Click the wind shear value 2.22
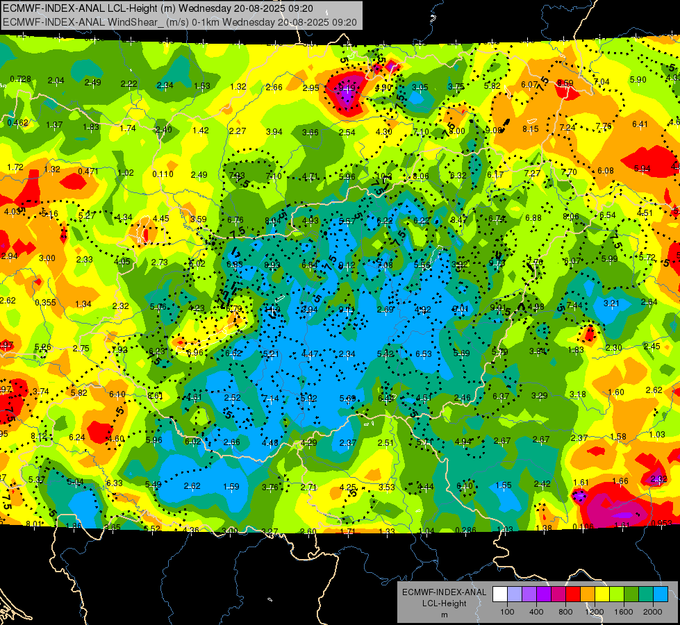680x625 pixels. click(x=128, y=84)
